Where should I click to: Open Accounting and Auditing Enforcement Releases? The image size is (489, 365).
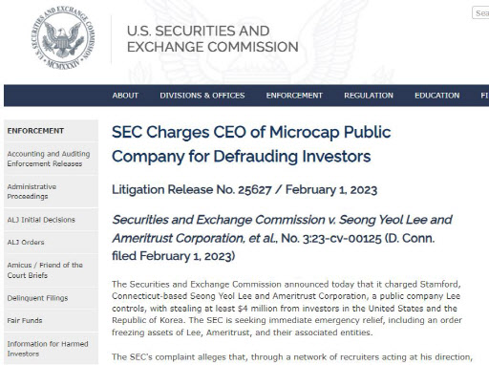pos(49,159)
